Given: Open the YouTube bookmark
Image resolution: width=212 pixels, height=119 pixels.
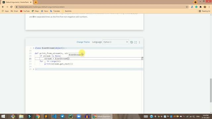Looking at the screenshot, I should pyautogui.click(x=25, y=11).
